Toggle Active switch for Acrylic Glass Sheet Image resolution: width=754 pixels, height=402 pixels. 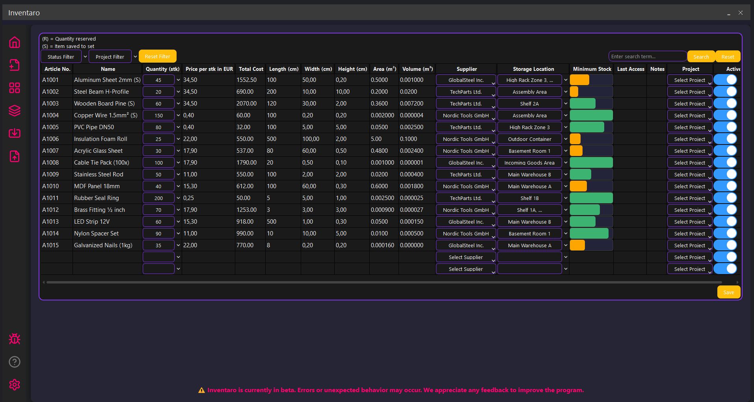click(726, 150)
